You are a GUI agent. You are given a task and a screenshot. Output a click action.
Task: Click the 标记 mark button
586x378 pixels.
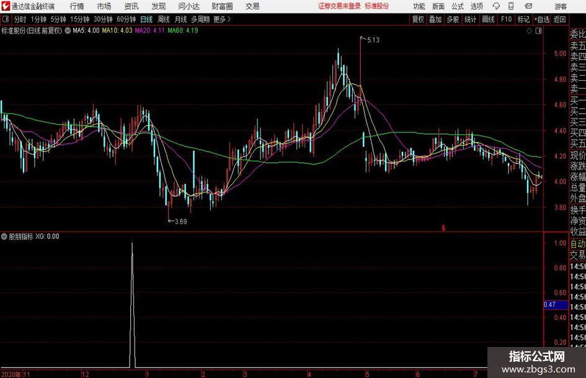click(523, 19)
